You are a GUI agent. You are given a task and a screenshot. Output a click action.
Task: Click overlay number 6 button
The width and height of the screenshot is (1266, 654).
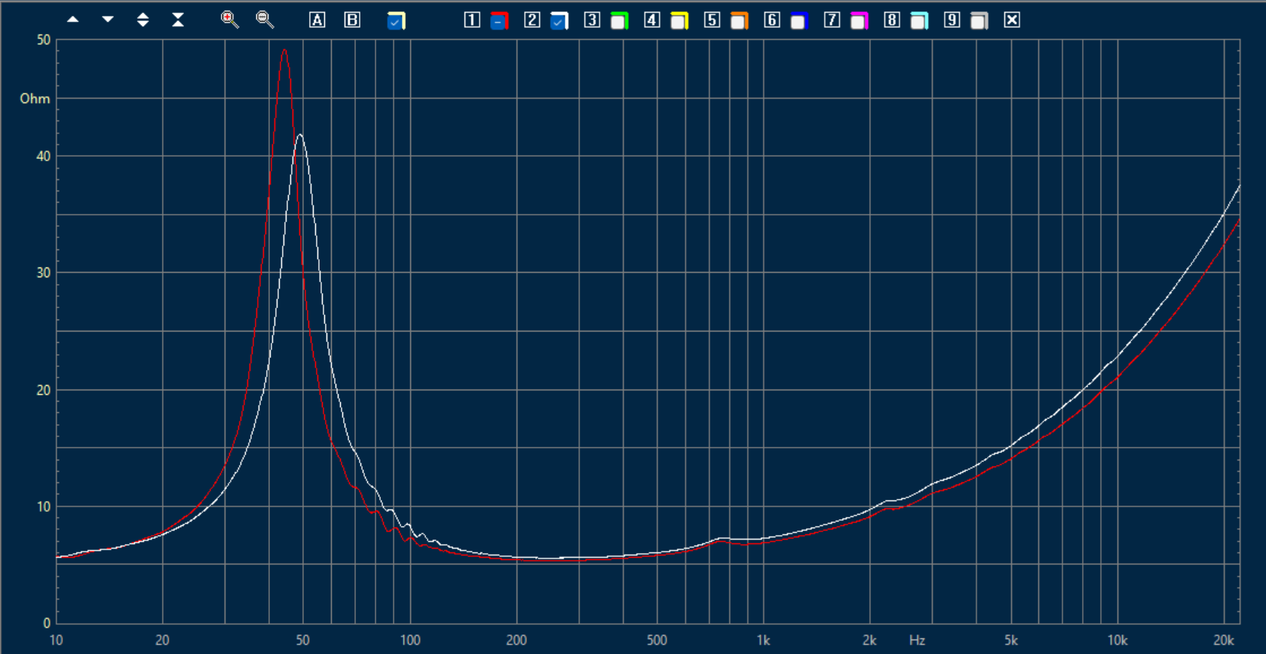tap(772, 20)
